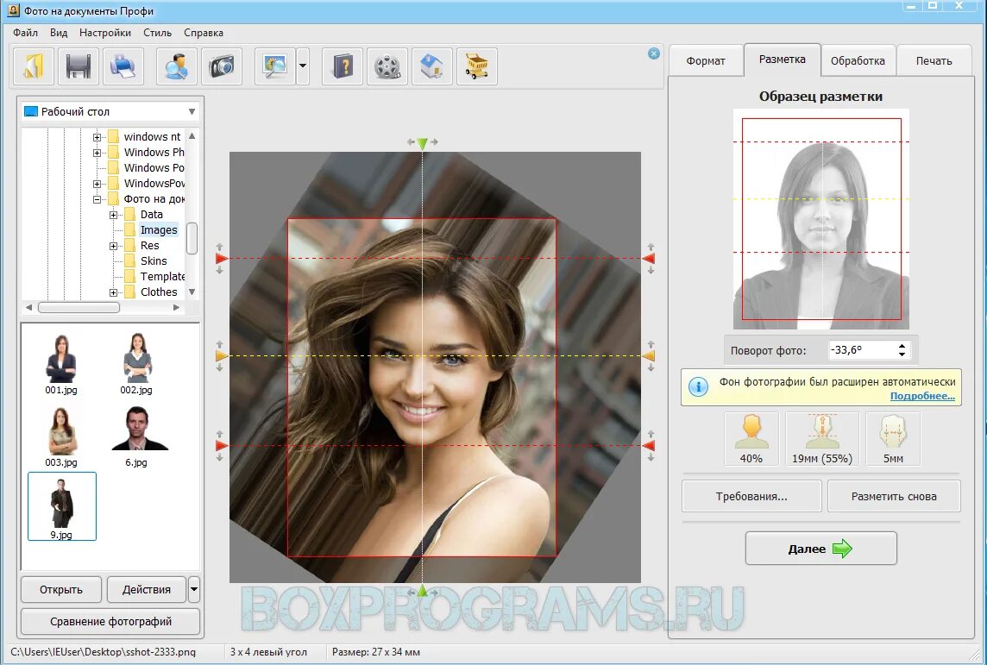Expand the WindowsPow folder node
This screenshot has width=987, height=665.
97,184
